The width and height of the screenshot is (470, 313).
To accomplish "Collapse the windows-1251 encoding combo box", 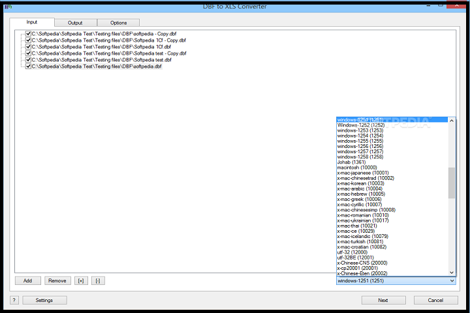I will click(x=452, y=280).
